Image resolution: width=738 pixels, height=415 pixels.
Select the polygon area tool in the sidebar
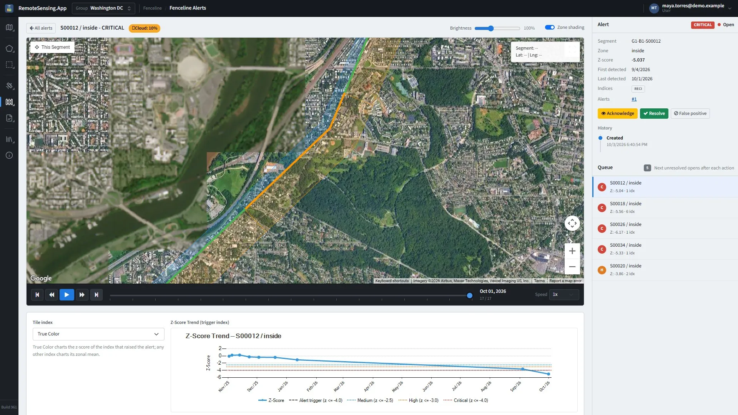[9, 48]
